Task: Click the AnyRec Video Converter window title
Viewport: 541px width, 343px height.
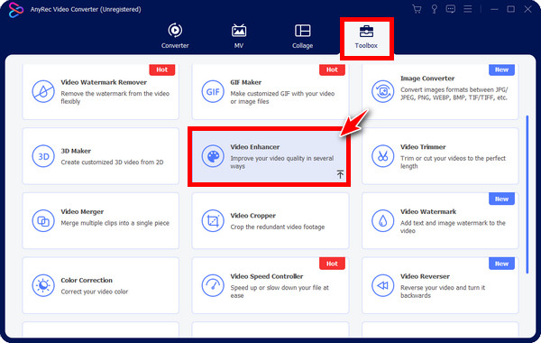Action: tap(86, 9)
